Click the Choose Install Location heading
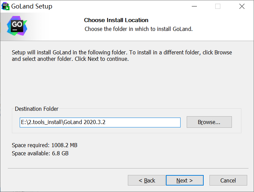This screenshot has width=254, height=192. [116, 20]
